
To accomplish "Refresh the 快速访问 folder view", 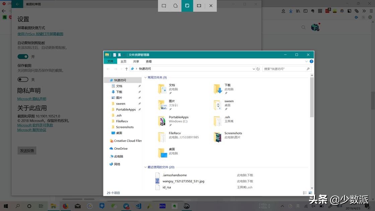I will 258,69.
